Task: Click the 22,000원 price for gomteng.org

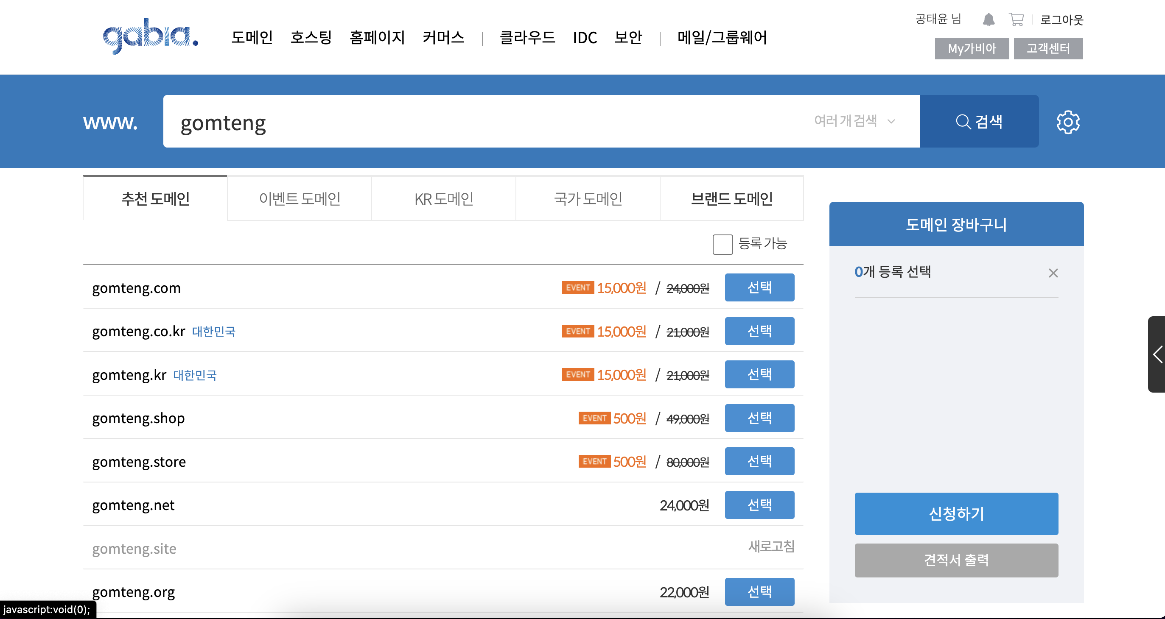Action: click(x=684, y=592)
